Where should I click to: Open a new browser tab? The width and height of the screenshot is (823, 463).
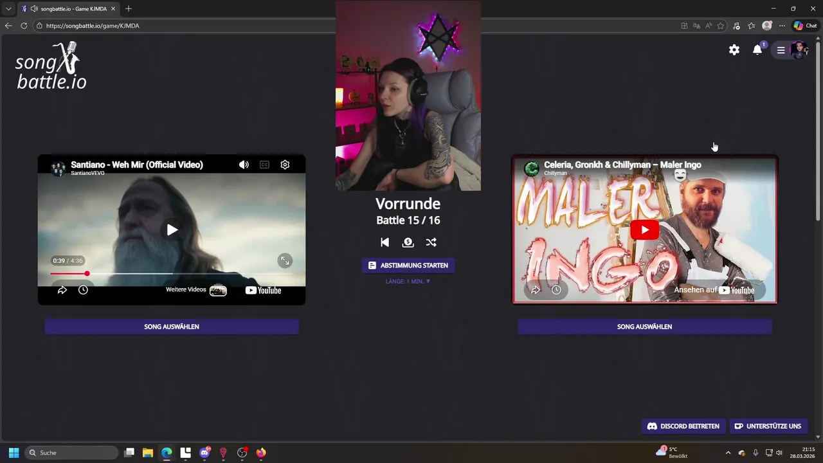[129, 9]
